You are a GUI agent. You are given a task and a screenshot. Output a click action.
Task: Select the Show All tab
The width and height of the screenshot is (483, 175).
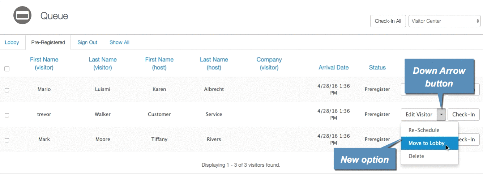coord(119,42)
